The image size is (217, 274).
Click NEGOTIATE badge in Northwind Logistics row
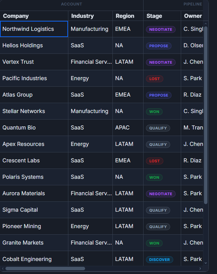click(x=161, y=29)
